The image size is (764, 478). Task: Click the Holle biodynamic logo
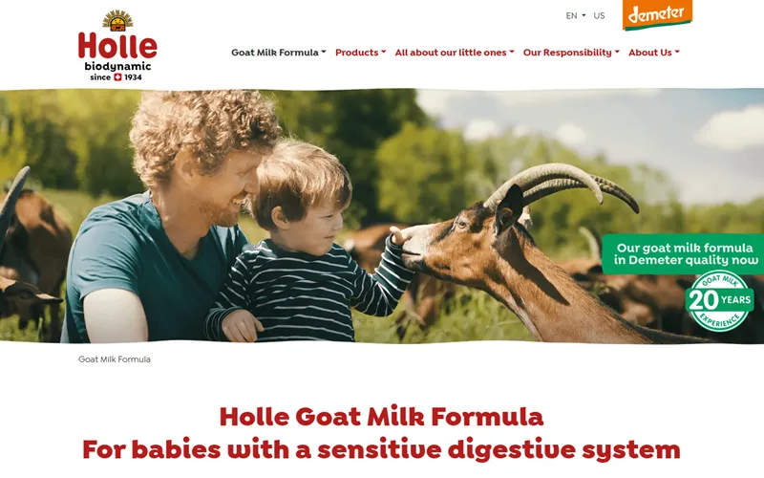(x=117, y=45)
